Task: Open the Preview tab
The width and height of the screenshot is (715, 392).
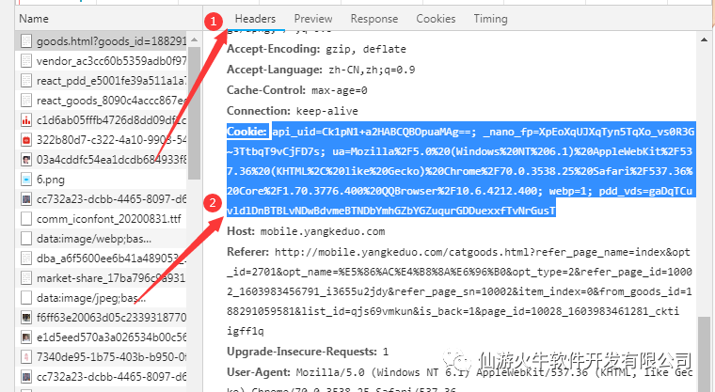Action: pos(312,19)
